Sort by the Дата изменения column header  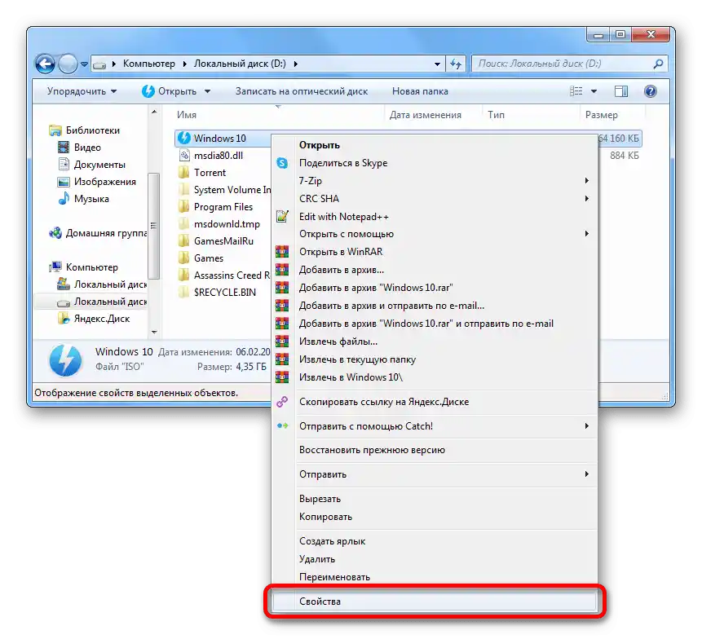pyautogui.click(x=426, y=115)
